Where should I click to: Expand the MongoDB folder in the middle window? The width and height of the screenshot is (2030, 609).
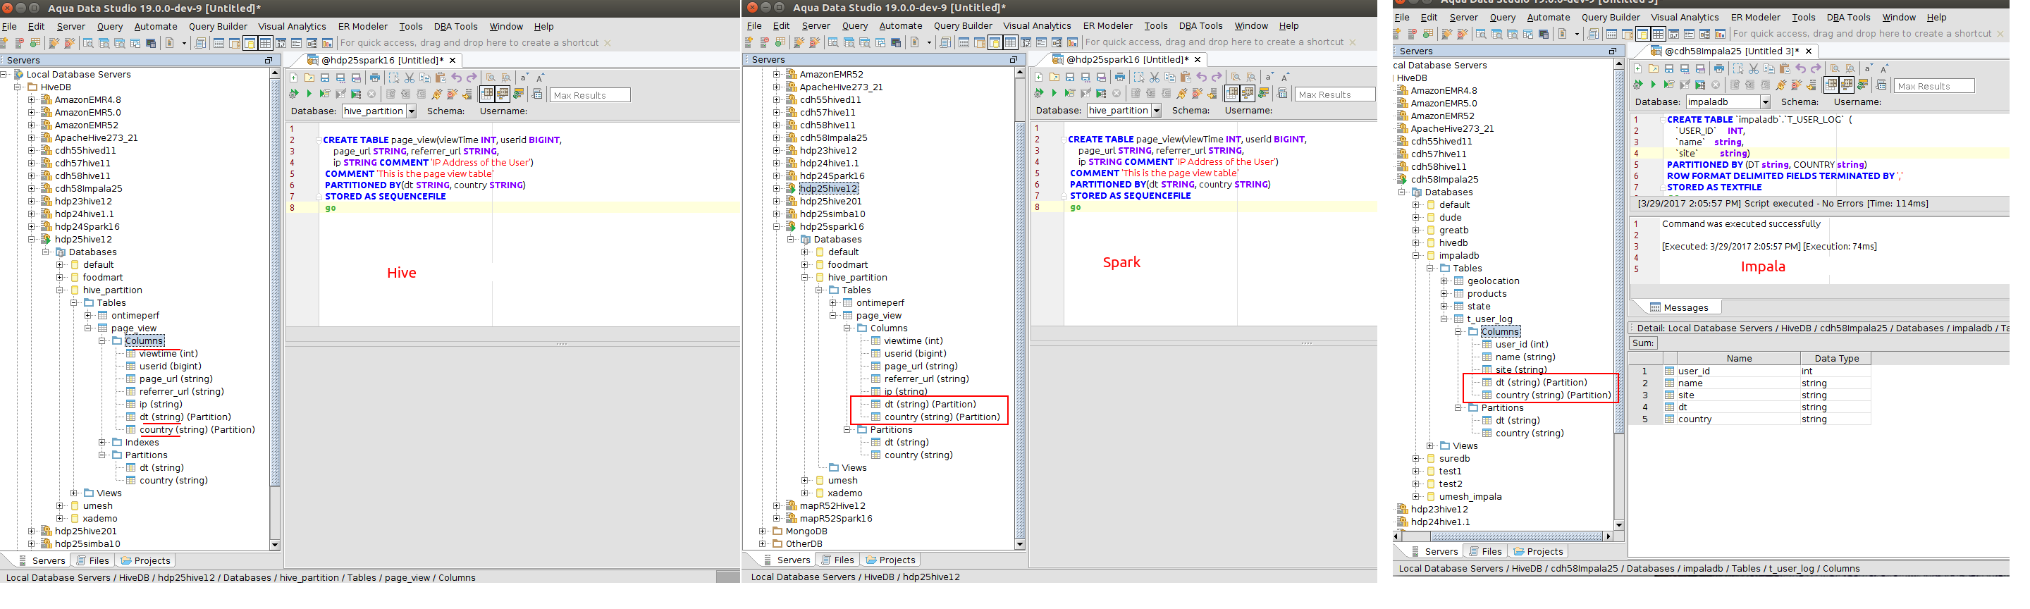[x=762, y=531]
